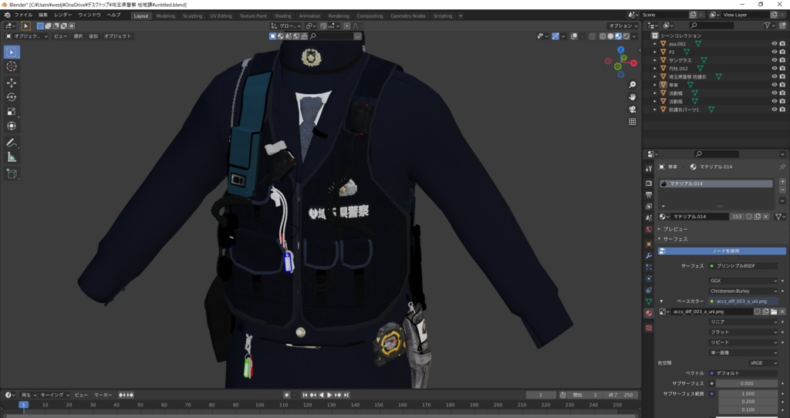The image size is (790, 418).
Task: Choose the Measure ruler tool
Action: (x=12, y=157)
